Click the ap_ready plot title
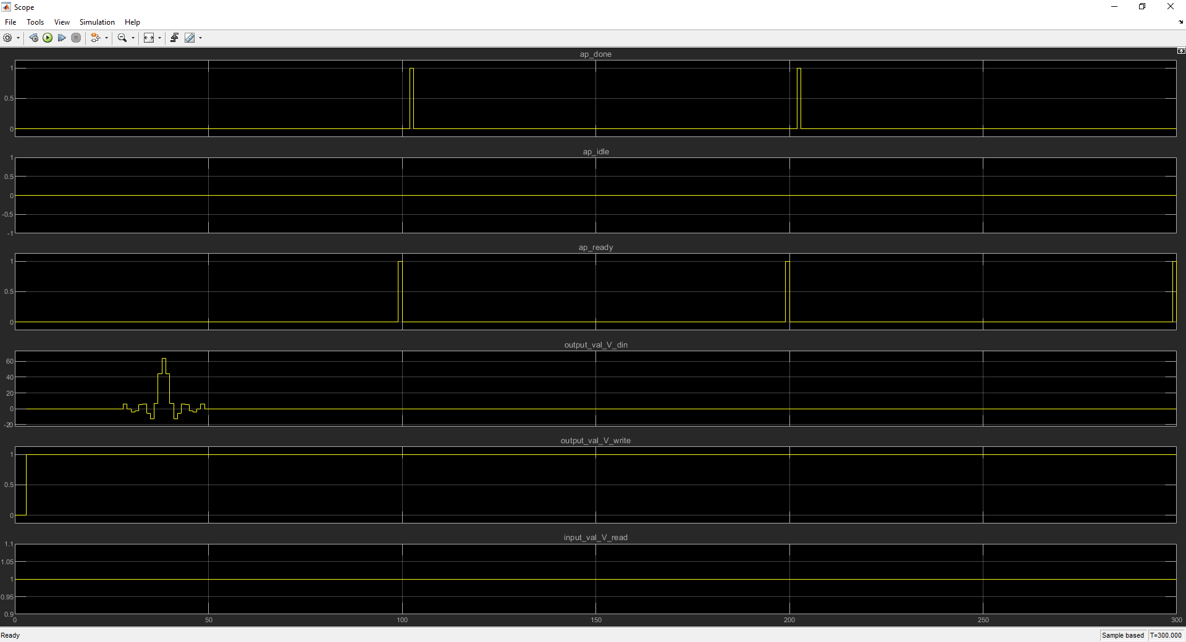The height and width of the screenshot is (642, 1186). point(595,248)
